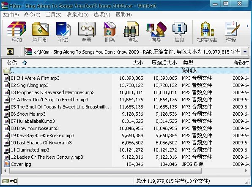
Task: Click the horizontal scrollbar left arrow
Action: 5,171
